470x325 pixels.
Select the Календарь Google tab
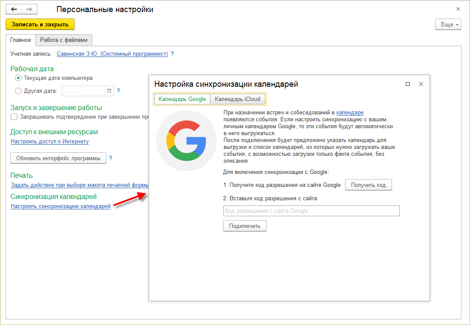coord(182,99)
